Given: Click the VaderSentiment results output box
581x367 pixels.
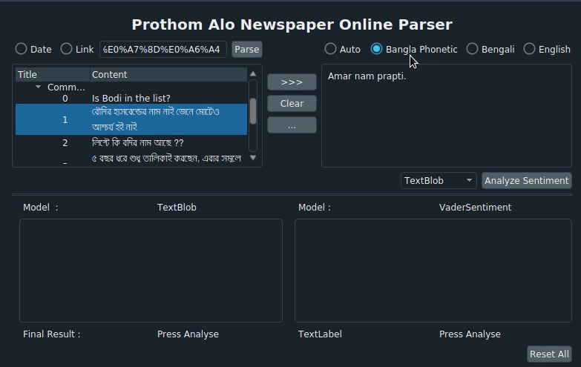Looking at the screenshot, I should pos(433,271).
